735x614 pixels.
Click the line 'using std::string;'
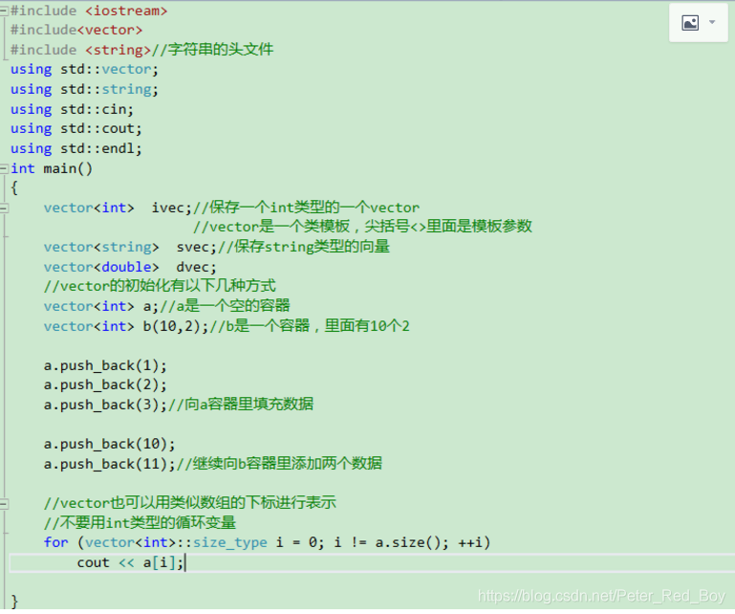tap(84, 89)
